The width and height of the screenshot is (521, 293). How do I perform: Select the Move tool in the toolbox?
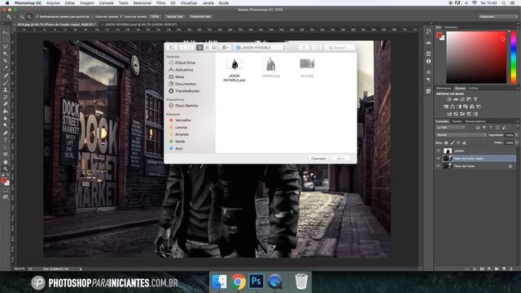pyautogui.click(x=6, y=33)
